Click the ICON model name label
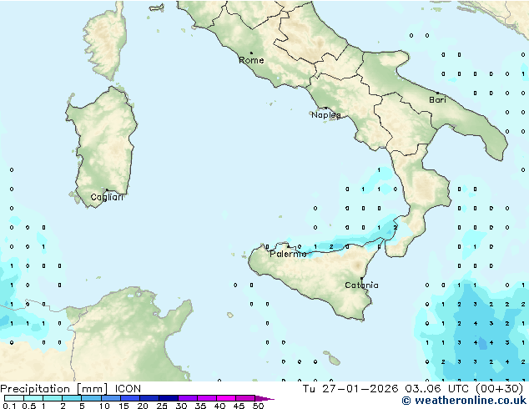Image resolution: width=529 pixels, height=409 pixels. tap(128, 389)
